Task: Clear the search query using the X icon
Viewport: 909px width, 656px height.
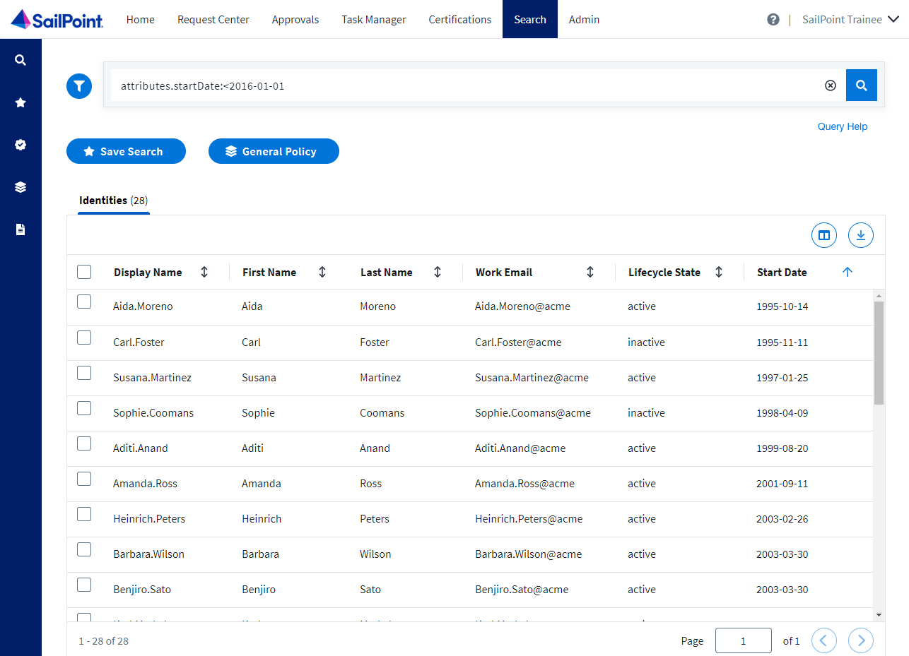Action: point(831,85)
